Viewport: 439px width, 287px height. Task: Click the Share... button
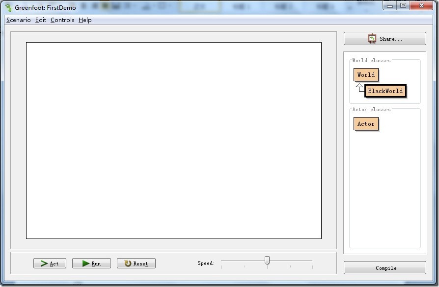(x=384, y=39)
